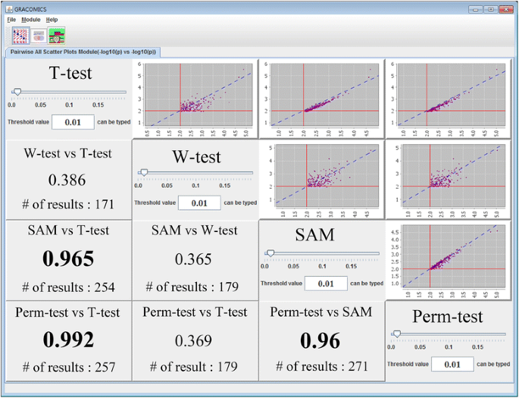Screen dimensions: 519x398
Task: Click the 0.15 tick label under SAM slider
Action: (x=351, y=266)
